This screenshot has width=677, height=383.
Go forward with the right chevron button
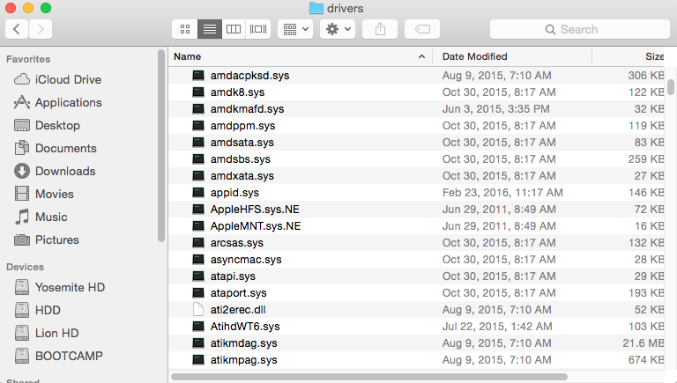(41, 29)
